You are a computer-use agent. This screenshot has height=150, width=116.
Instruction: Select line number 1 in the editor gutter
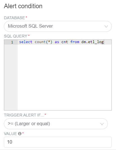coord(12,42)
